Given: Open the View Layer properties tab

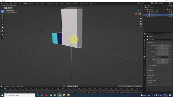Looking at the screenshot, I should click(144, 45).
